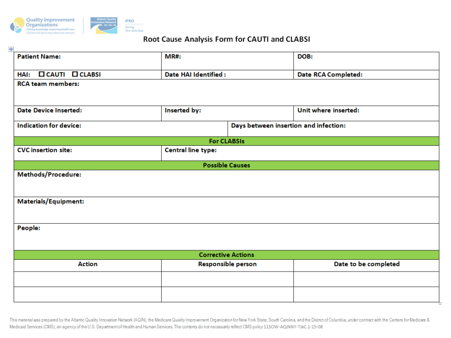Click the IPRO Serving New York State logo
Viewport: 451px width, 338px height.
tap(134, 26)
